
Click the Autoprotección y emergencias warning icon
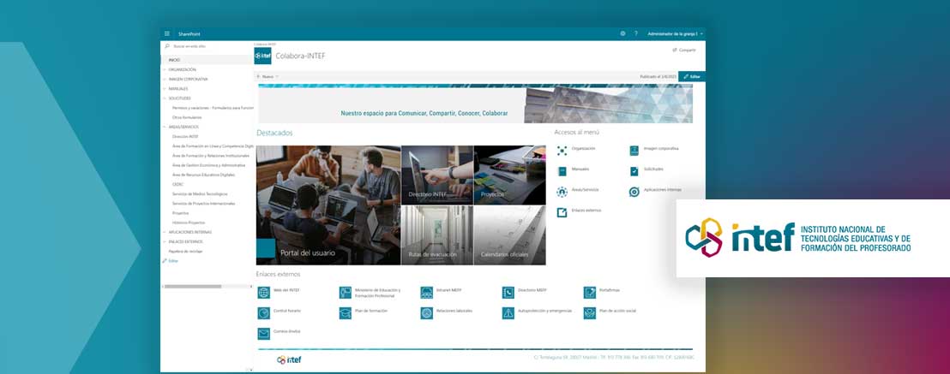[x=508, y=312]
